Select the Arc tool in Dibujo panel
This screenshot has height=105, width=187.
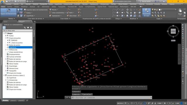tap(117, 10)
